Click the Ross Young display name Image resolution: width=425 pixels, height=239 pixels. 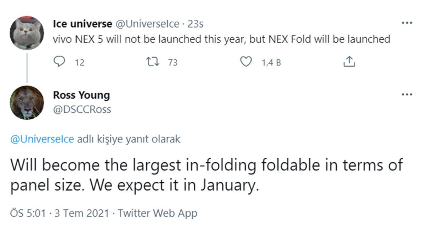(x=81, y=95)
